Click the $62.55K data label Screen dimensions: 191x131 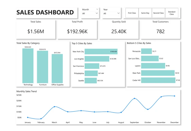coord(100,81)
